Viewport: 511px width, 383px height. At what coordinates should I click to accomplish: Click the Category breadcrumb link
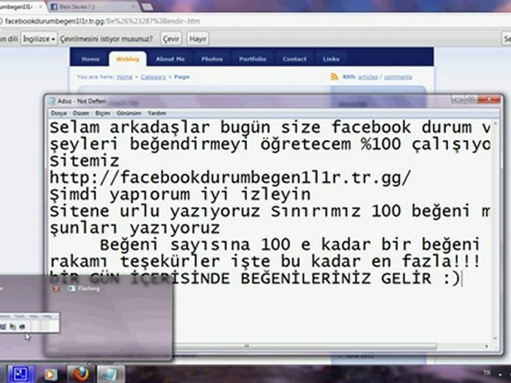(153, 77)
